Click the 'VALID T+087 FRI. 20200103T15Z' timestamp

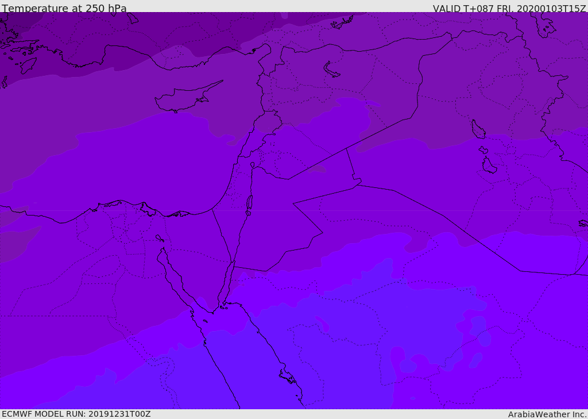click(x=509, y=8)
